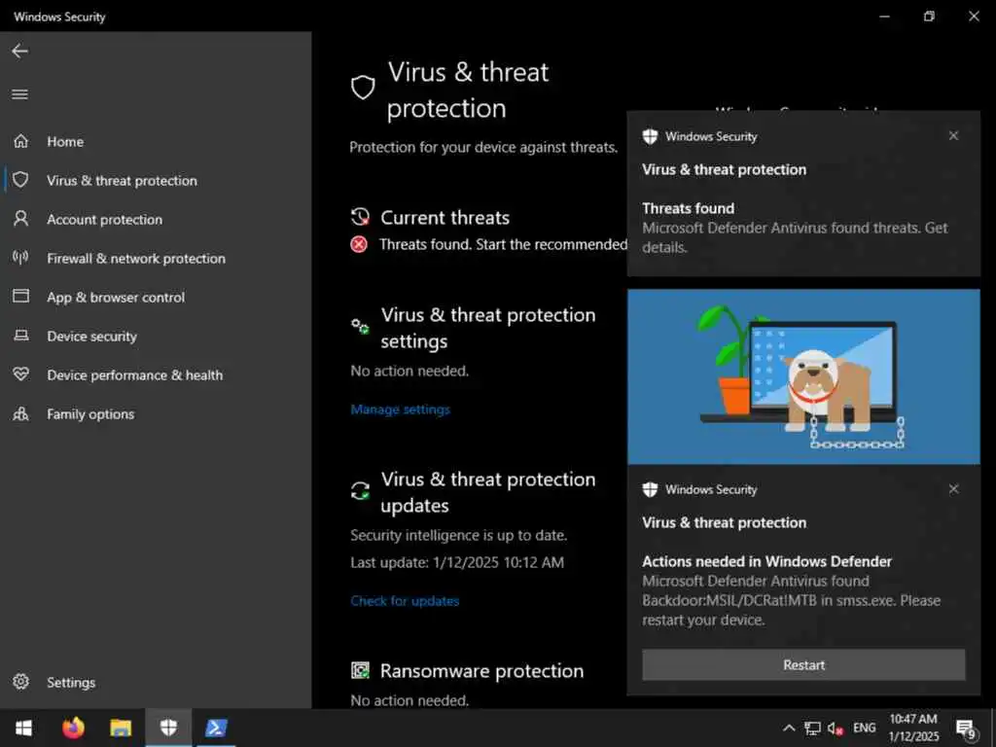This screenshot has width=996, height=747.
Task: Click Ransomware protection heading
Action: [x=481, y=671]
